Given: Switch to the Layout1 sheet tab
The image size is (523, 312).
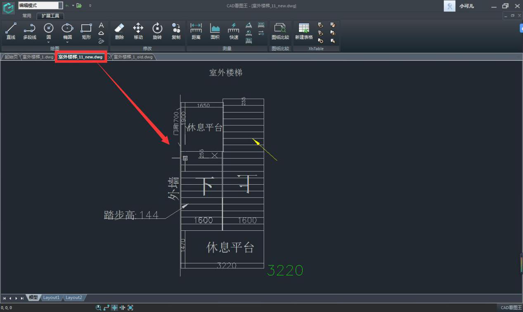Looking at the screenshot, I should 51,298.
